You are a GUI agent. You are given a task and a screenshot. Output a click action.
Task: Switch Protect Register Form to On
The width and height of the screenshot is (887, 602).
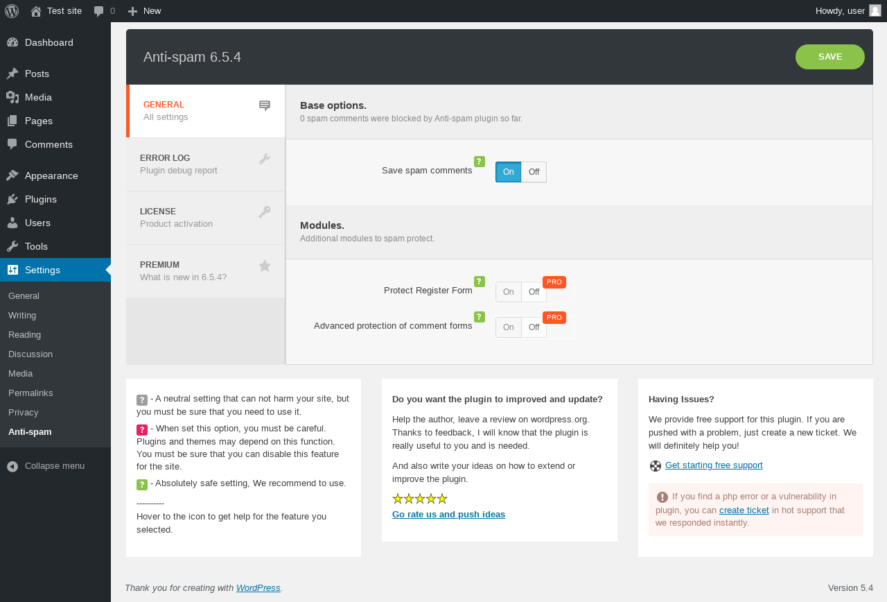click(509, 292)
